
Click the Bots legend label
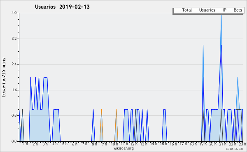pos(238,10)
